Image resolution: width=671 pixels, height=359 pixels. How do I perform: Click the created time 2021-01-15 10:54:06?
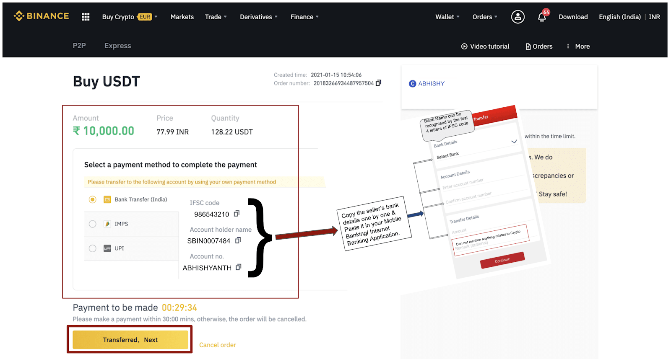[x=336, y=75]
